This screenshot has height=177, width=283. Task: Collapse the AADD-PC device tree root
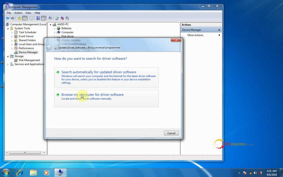[51, 24]
